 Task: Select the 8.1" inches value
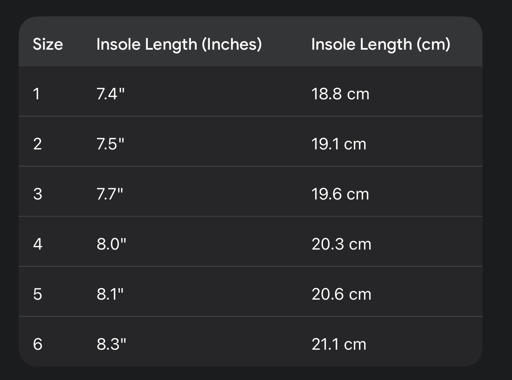[110, 294]
